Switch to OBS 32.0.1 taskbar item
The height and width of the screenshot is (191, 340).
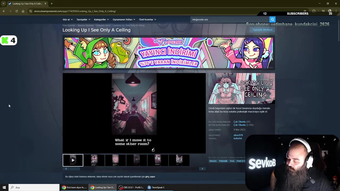tap(131, 187)
